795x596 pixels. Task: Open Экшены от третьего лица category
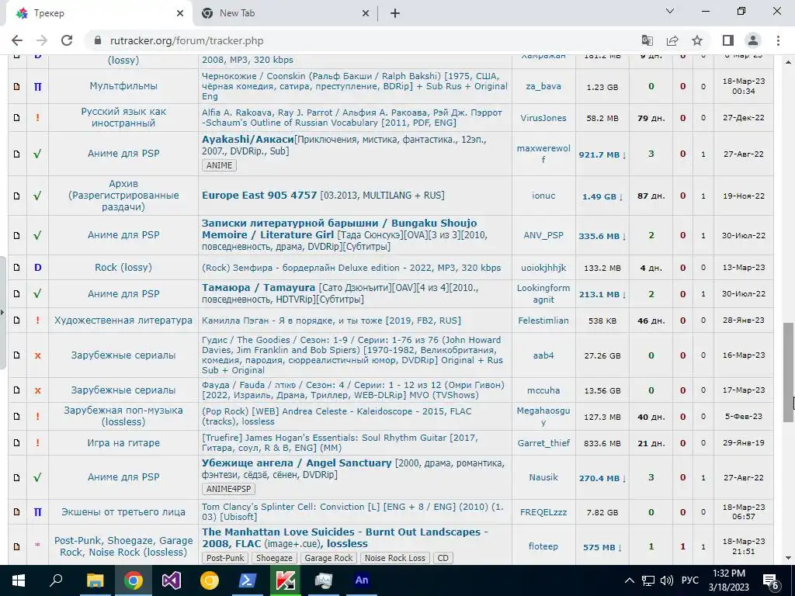coord(123,512)
